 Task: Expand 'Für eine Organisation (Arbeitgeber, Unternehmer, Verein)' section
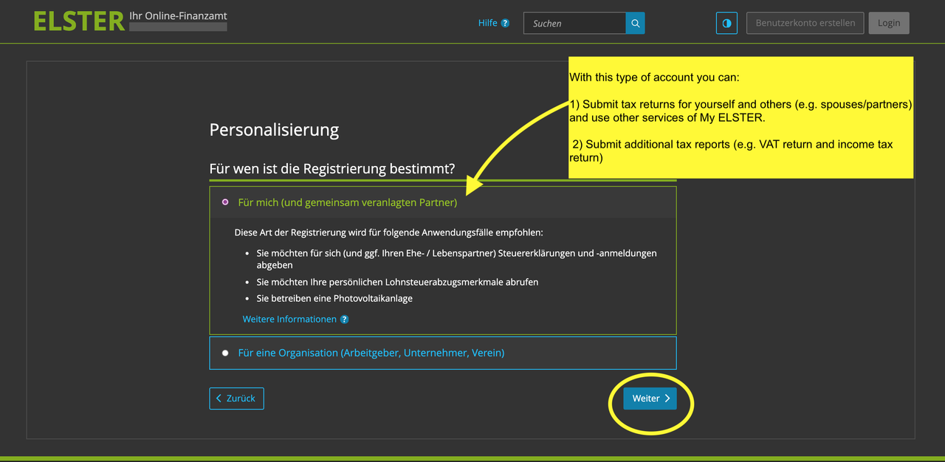click(443, 353)
